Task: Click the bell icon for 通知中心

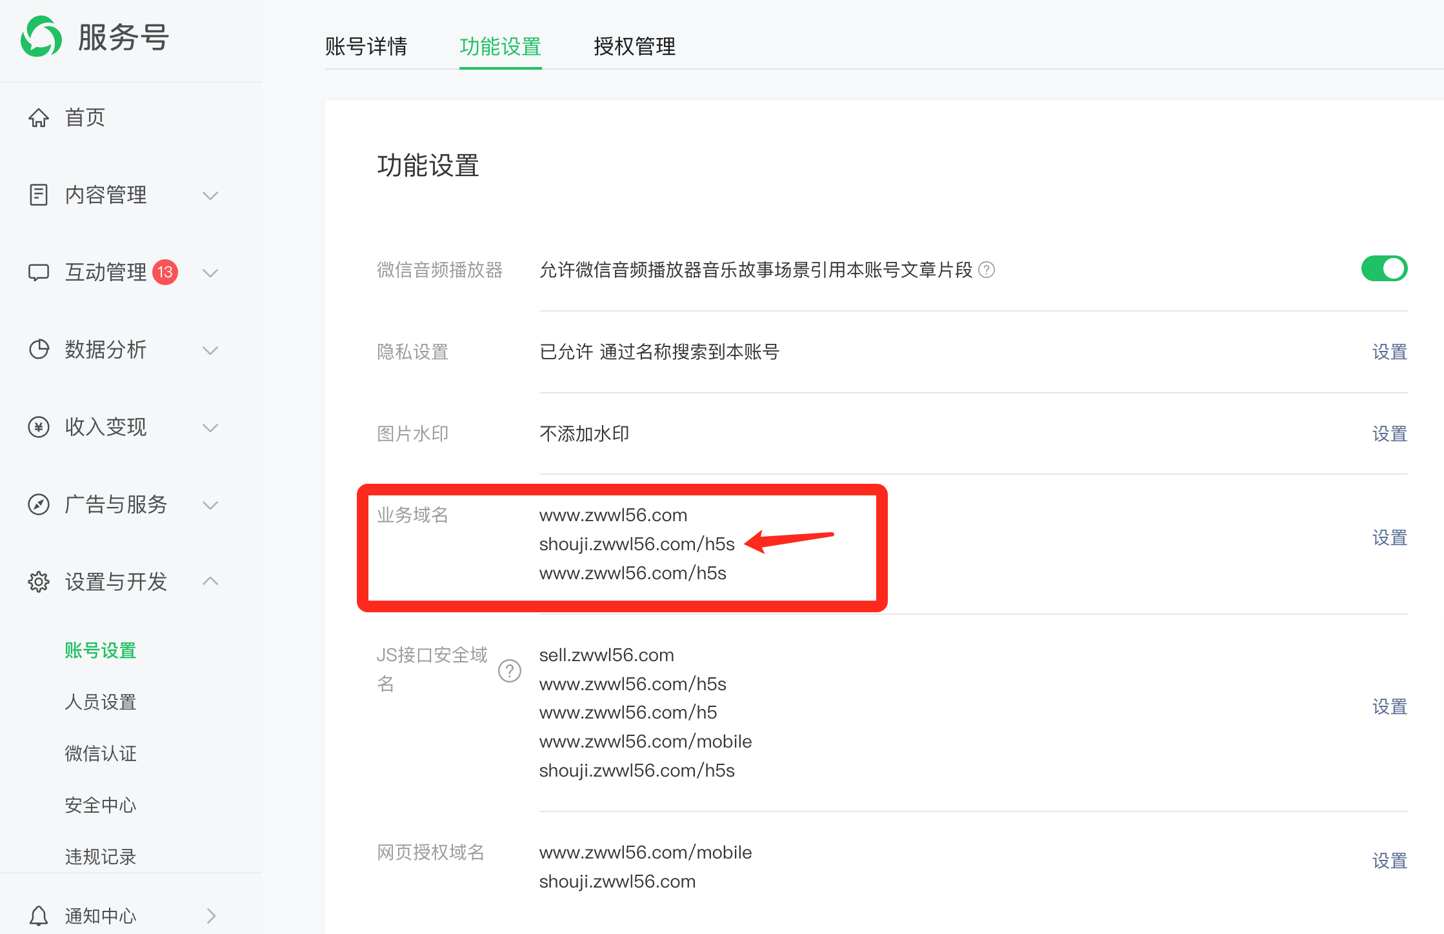Action: click(x=39, y=916)
